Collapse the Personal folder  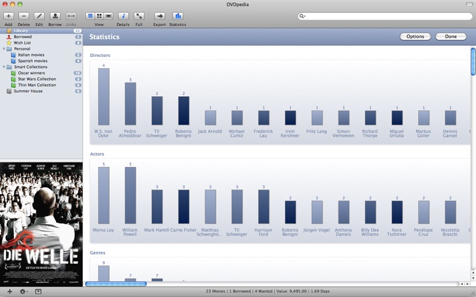click(x=3, y=49)
